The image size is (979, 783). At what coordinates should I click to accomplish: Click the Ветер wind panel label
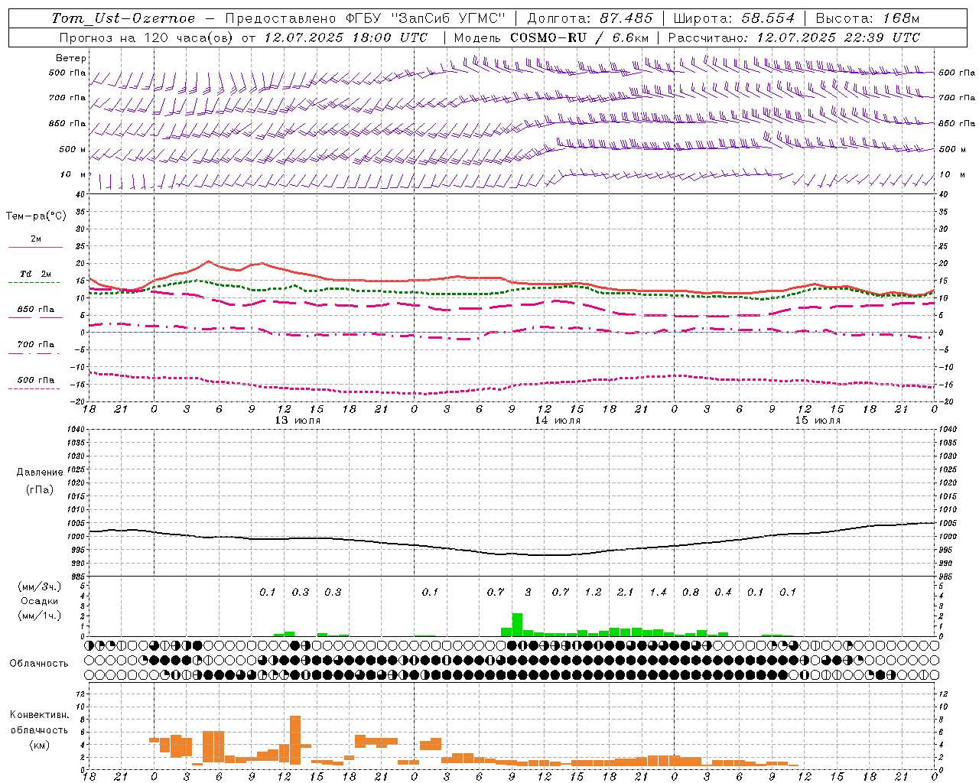pos(71,58)
